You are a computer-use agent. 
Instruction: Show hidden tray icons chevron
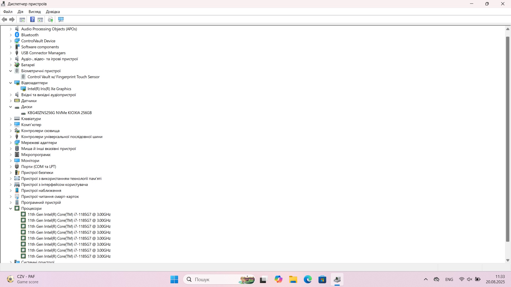pyautogui.click(x=426, y=279)
